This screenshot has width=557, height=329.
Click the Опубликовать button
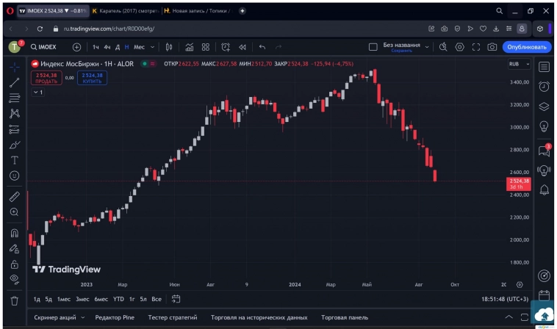[527, 47]
